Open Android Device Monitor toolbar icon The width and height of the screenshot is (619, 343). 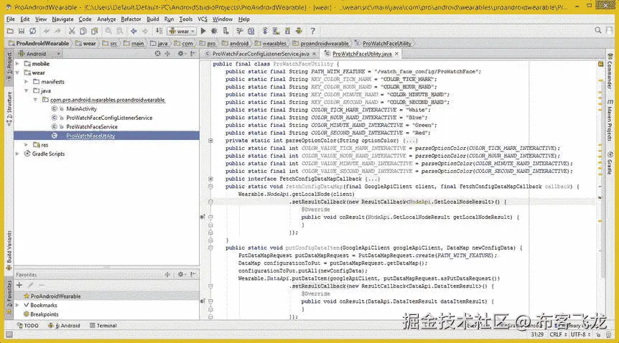pyautogui.click(x=299, y=31)
